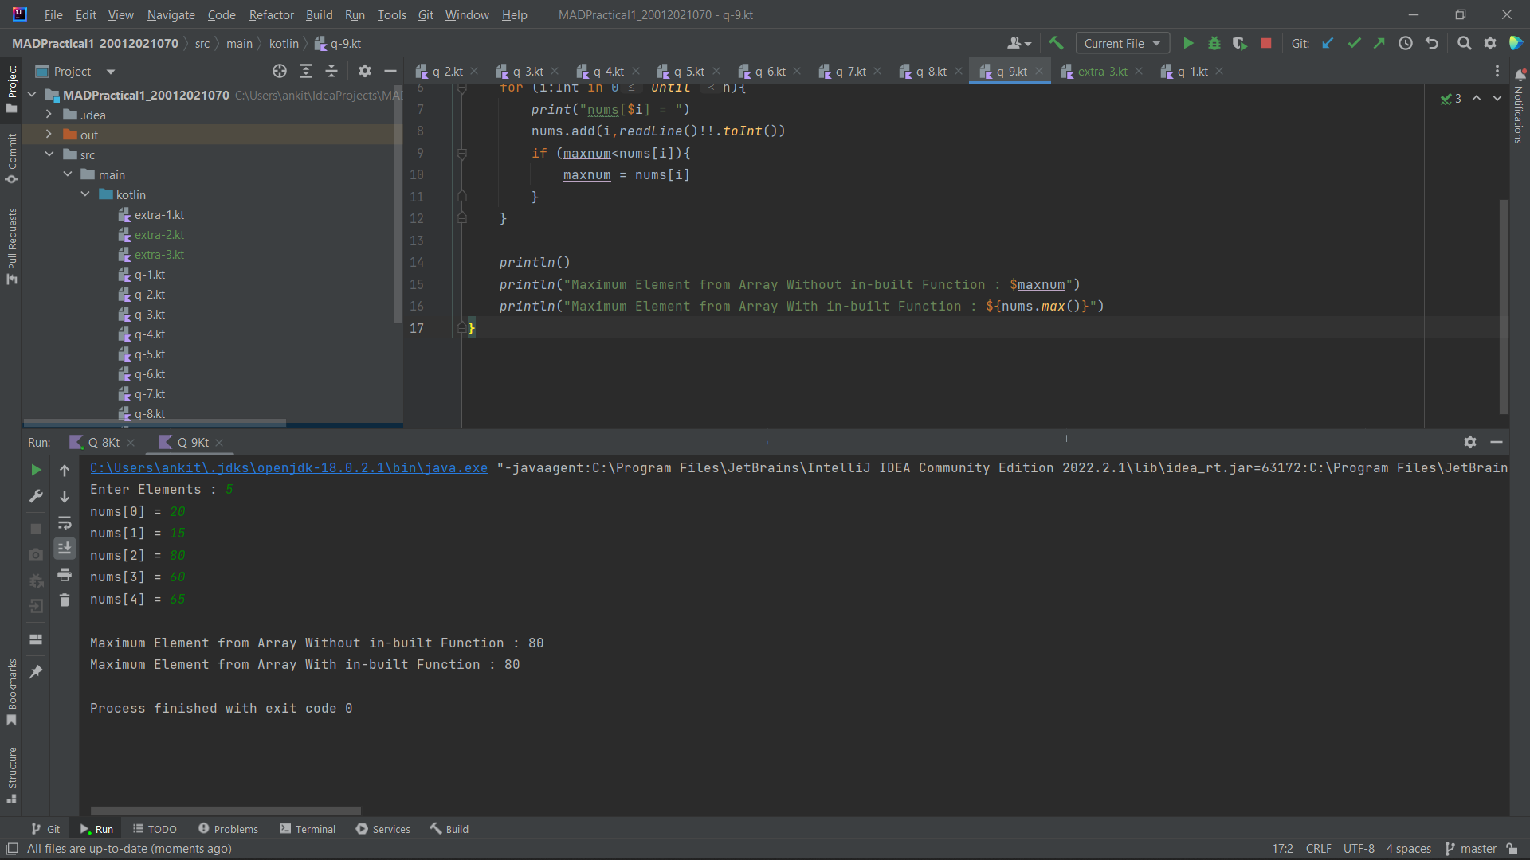1530x860 pixels.
Task: Clear console output with trash icon
Action: pyautogui.click(x=65, y=600)
